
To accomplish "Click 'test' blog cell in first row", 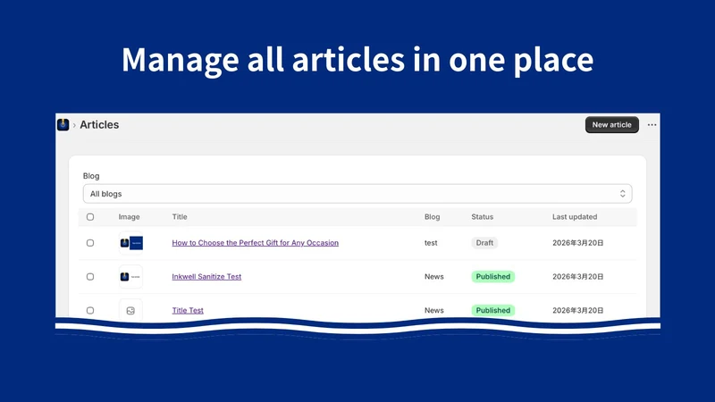I will 431,243.
